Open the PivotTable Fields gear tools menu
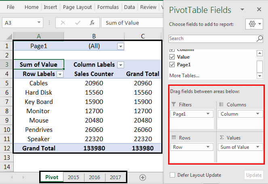268x184 pixels. (254, 24)
